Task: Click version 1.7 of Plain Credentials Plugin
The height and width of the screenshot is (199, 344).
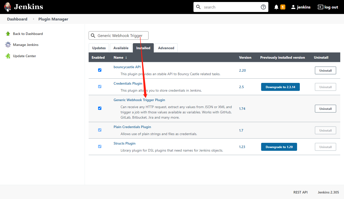Action: coord(241,130)
